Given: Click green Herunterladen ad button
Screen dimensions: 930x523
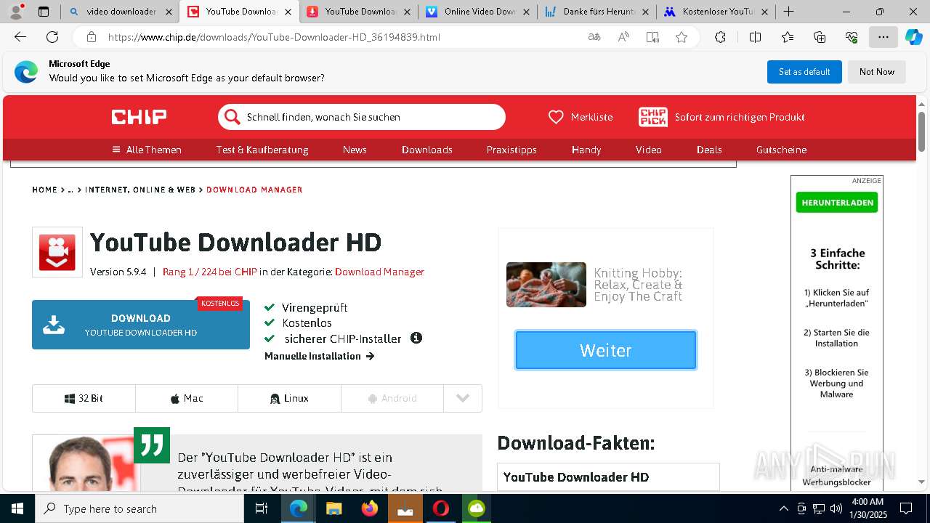Looking at the screenshot, I should point(837,203).
